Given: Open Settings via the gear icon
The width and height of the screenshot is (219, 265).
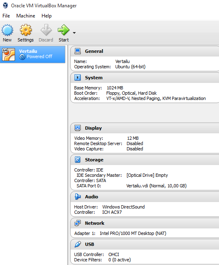Looking at the screenshot, I should pos(26,30).
